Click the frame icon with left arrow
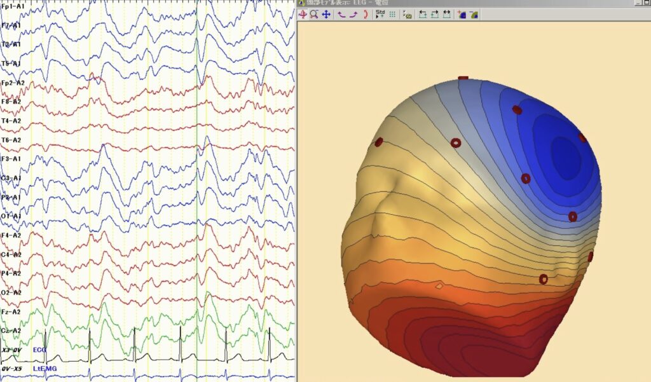 click(423, 15)
